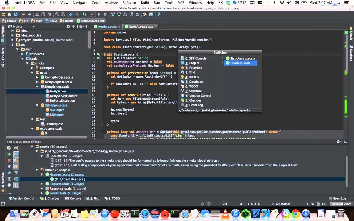Close the StaticAssets.scala tab

(155, 27)
